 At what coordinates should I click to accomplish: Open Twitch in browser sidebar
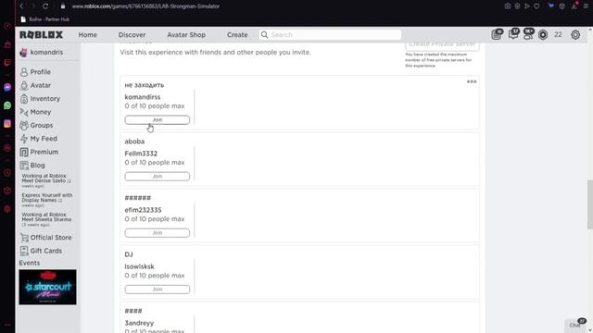(x=7, y=63)
